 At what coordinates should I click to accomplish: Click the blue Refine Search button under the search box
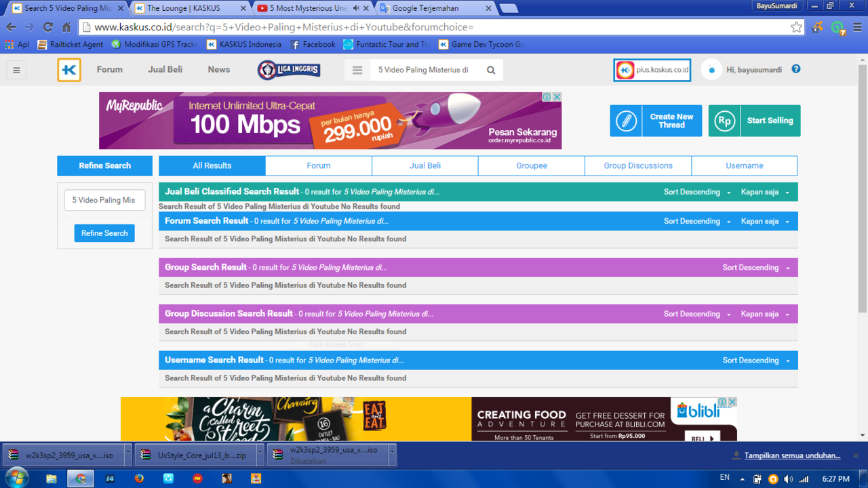coord(104,233)
